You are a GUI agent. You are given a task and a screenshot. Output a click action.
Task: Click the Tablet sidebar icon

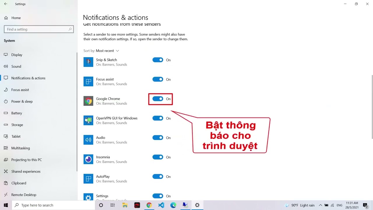pos(6,136)
